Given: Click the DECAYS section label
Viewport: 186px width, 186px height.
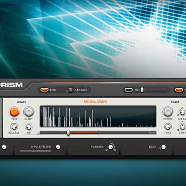Looking at the screenshot, I should [21, 102].
